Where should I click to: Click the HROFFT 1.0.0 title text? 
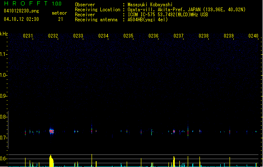[x=33, y=3]
